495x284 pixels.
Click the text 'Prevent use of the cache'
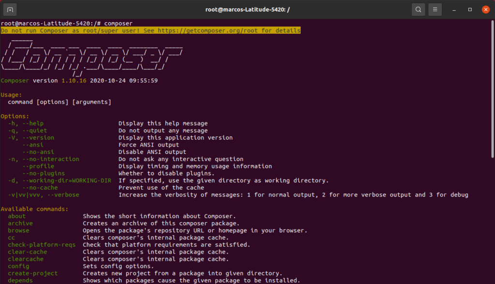[x=161, y=188]
